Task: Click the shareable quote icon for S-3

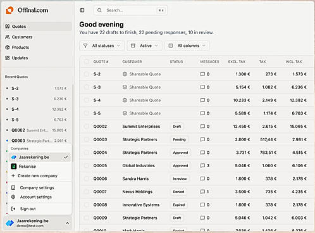Action: pyautogui.click(x=125, y=87)
